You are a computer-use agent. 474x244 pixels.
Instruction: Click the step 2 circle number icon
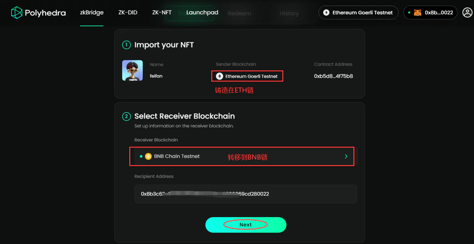[x=126, y=116]
